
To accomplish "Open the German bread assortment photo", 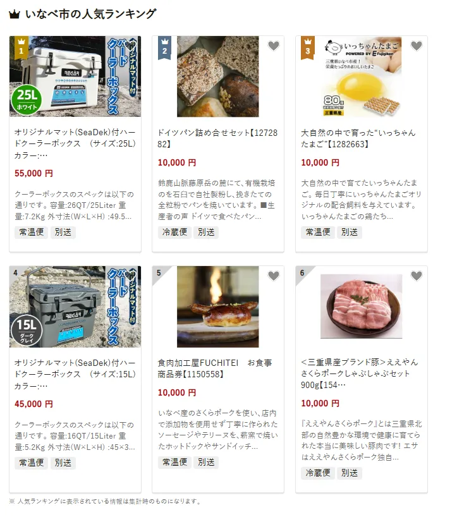I will pos(218,76).
